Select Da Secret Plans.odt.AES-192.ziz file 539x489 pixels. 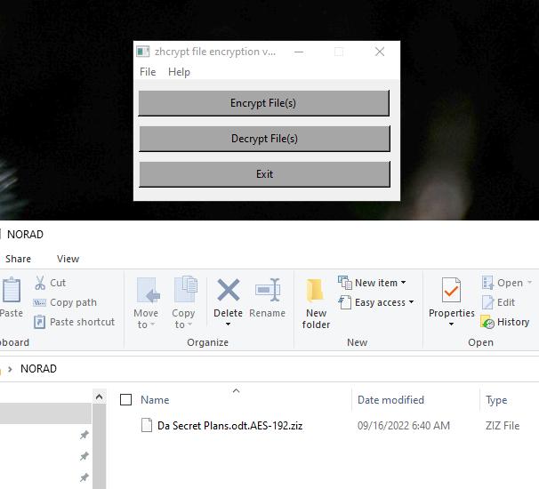(230, 426)
